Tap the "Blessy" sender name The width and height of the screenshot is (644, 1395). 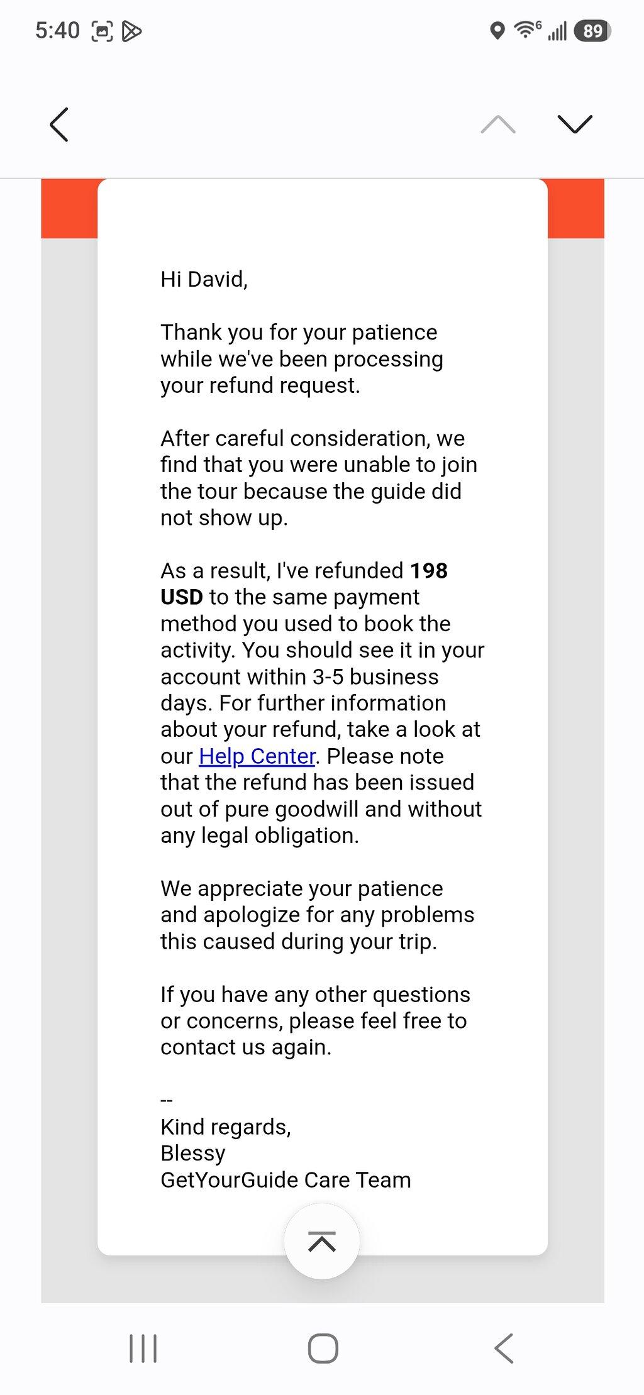193,1154
